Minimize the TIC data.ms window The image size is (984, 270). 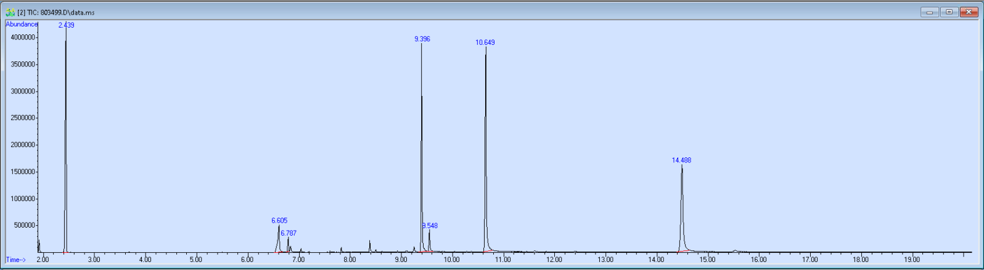pos(929,12)
